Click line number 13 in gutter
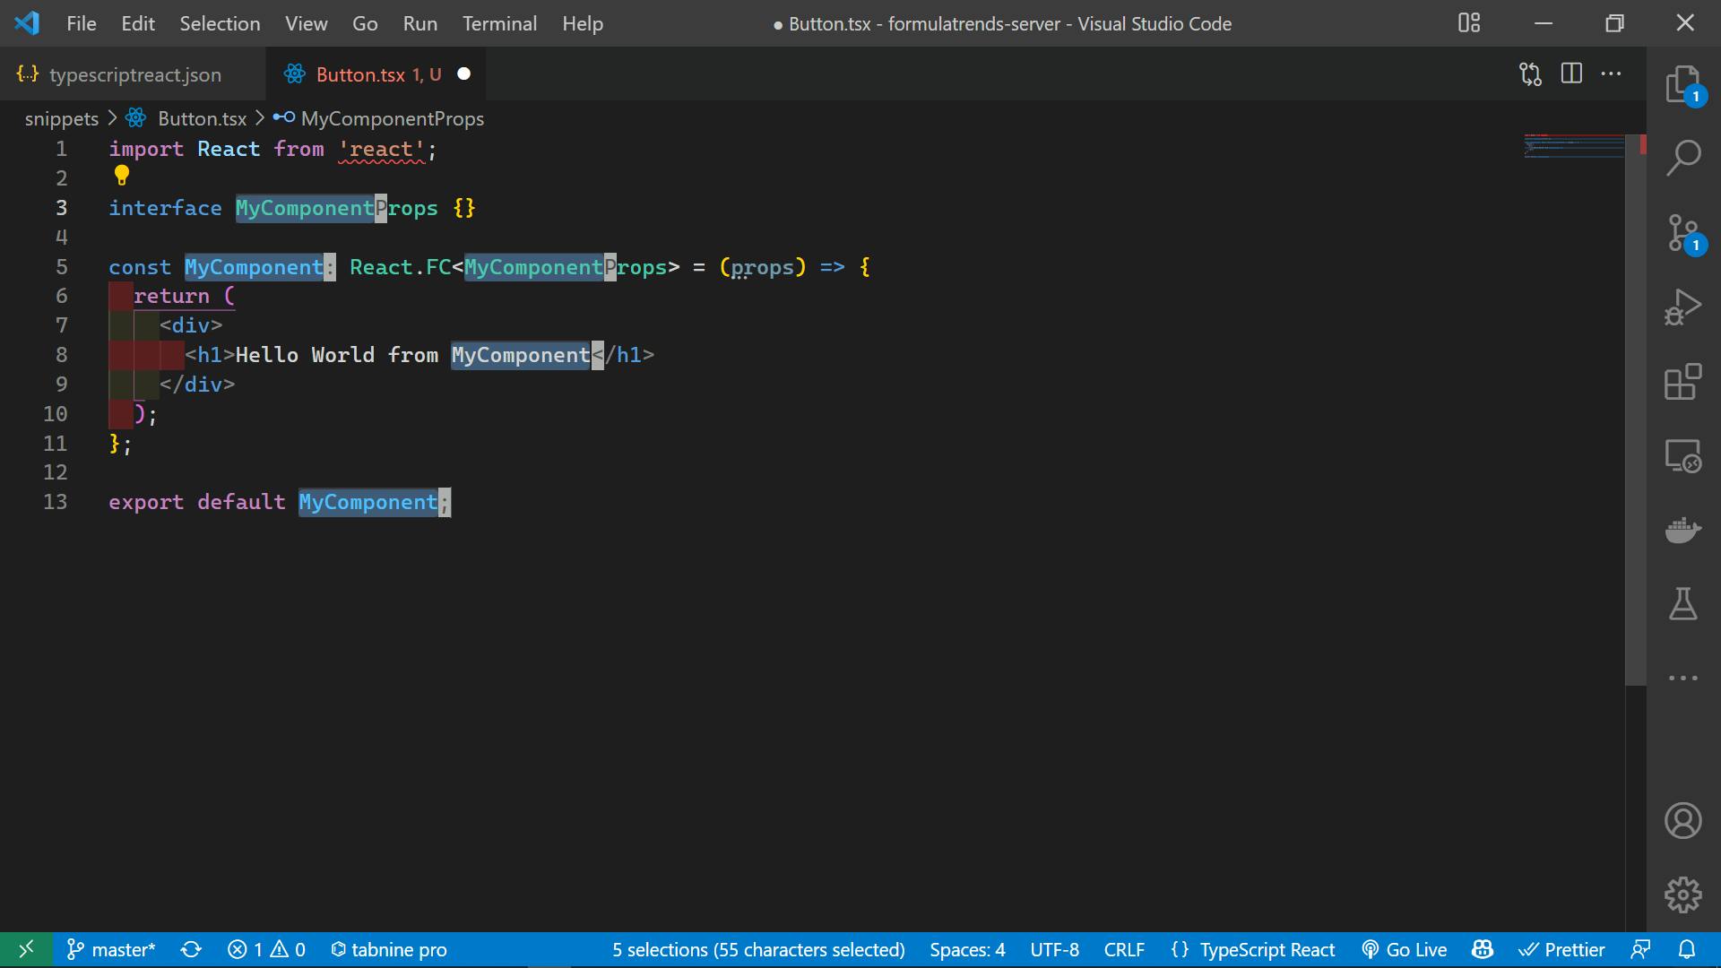 [55, 502]
